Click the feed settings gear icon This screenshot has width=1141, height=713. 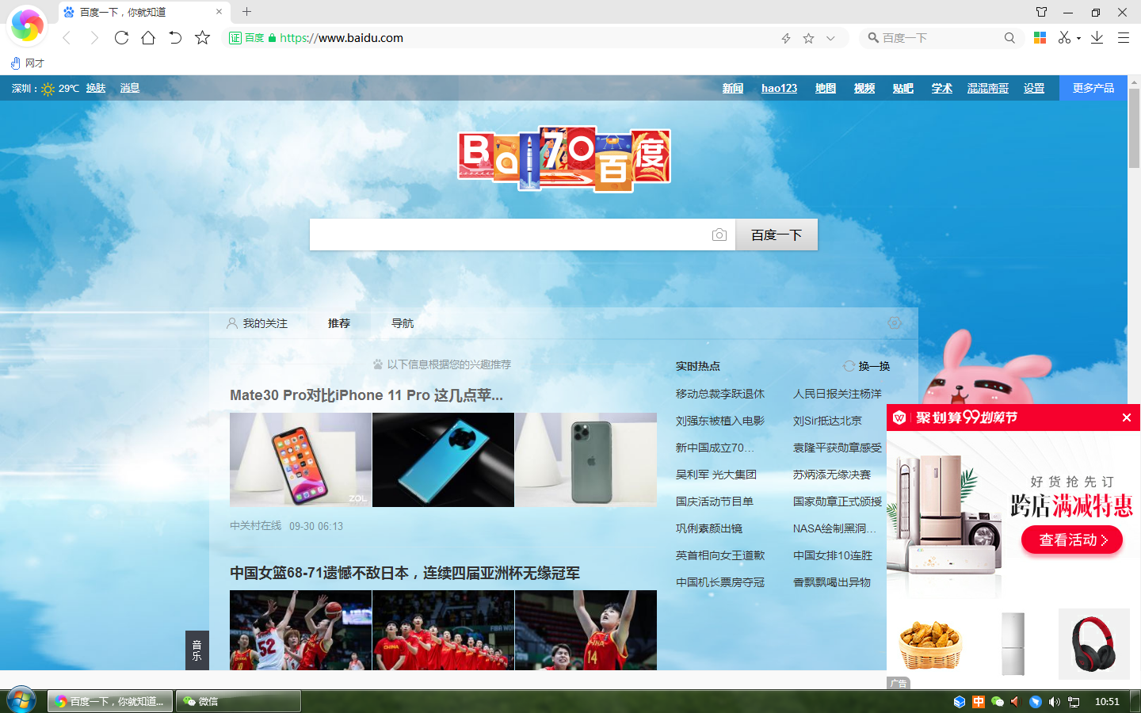(895, 322)
